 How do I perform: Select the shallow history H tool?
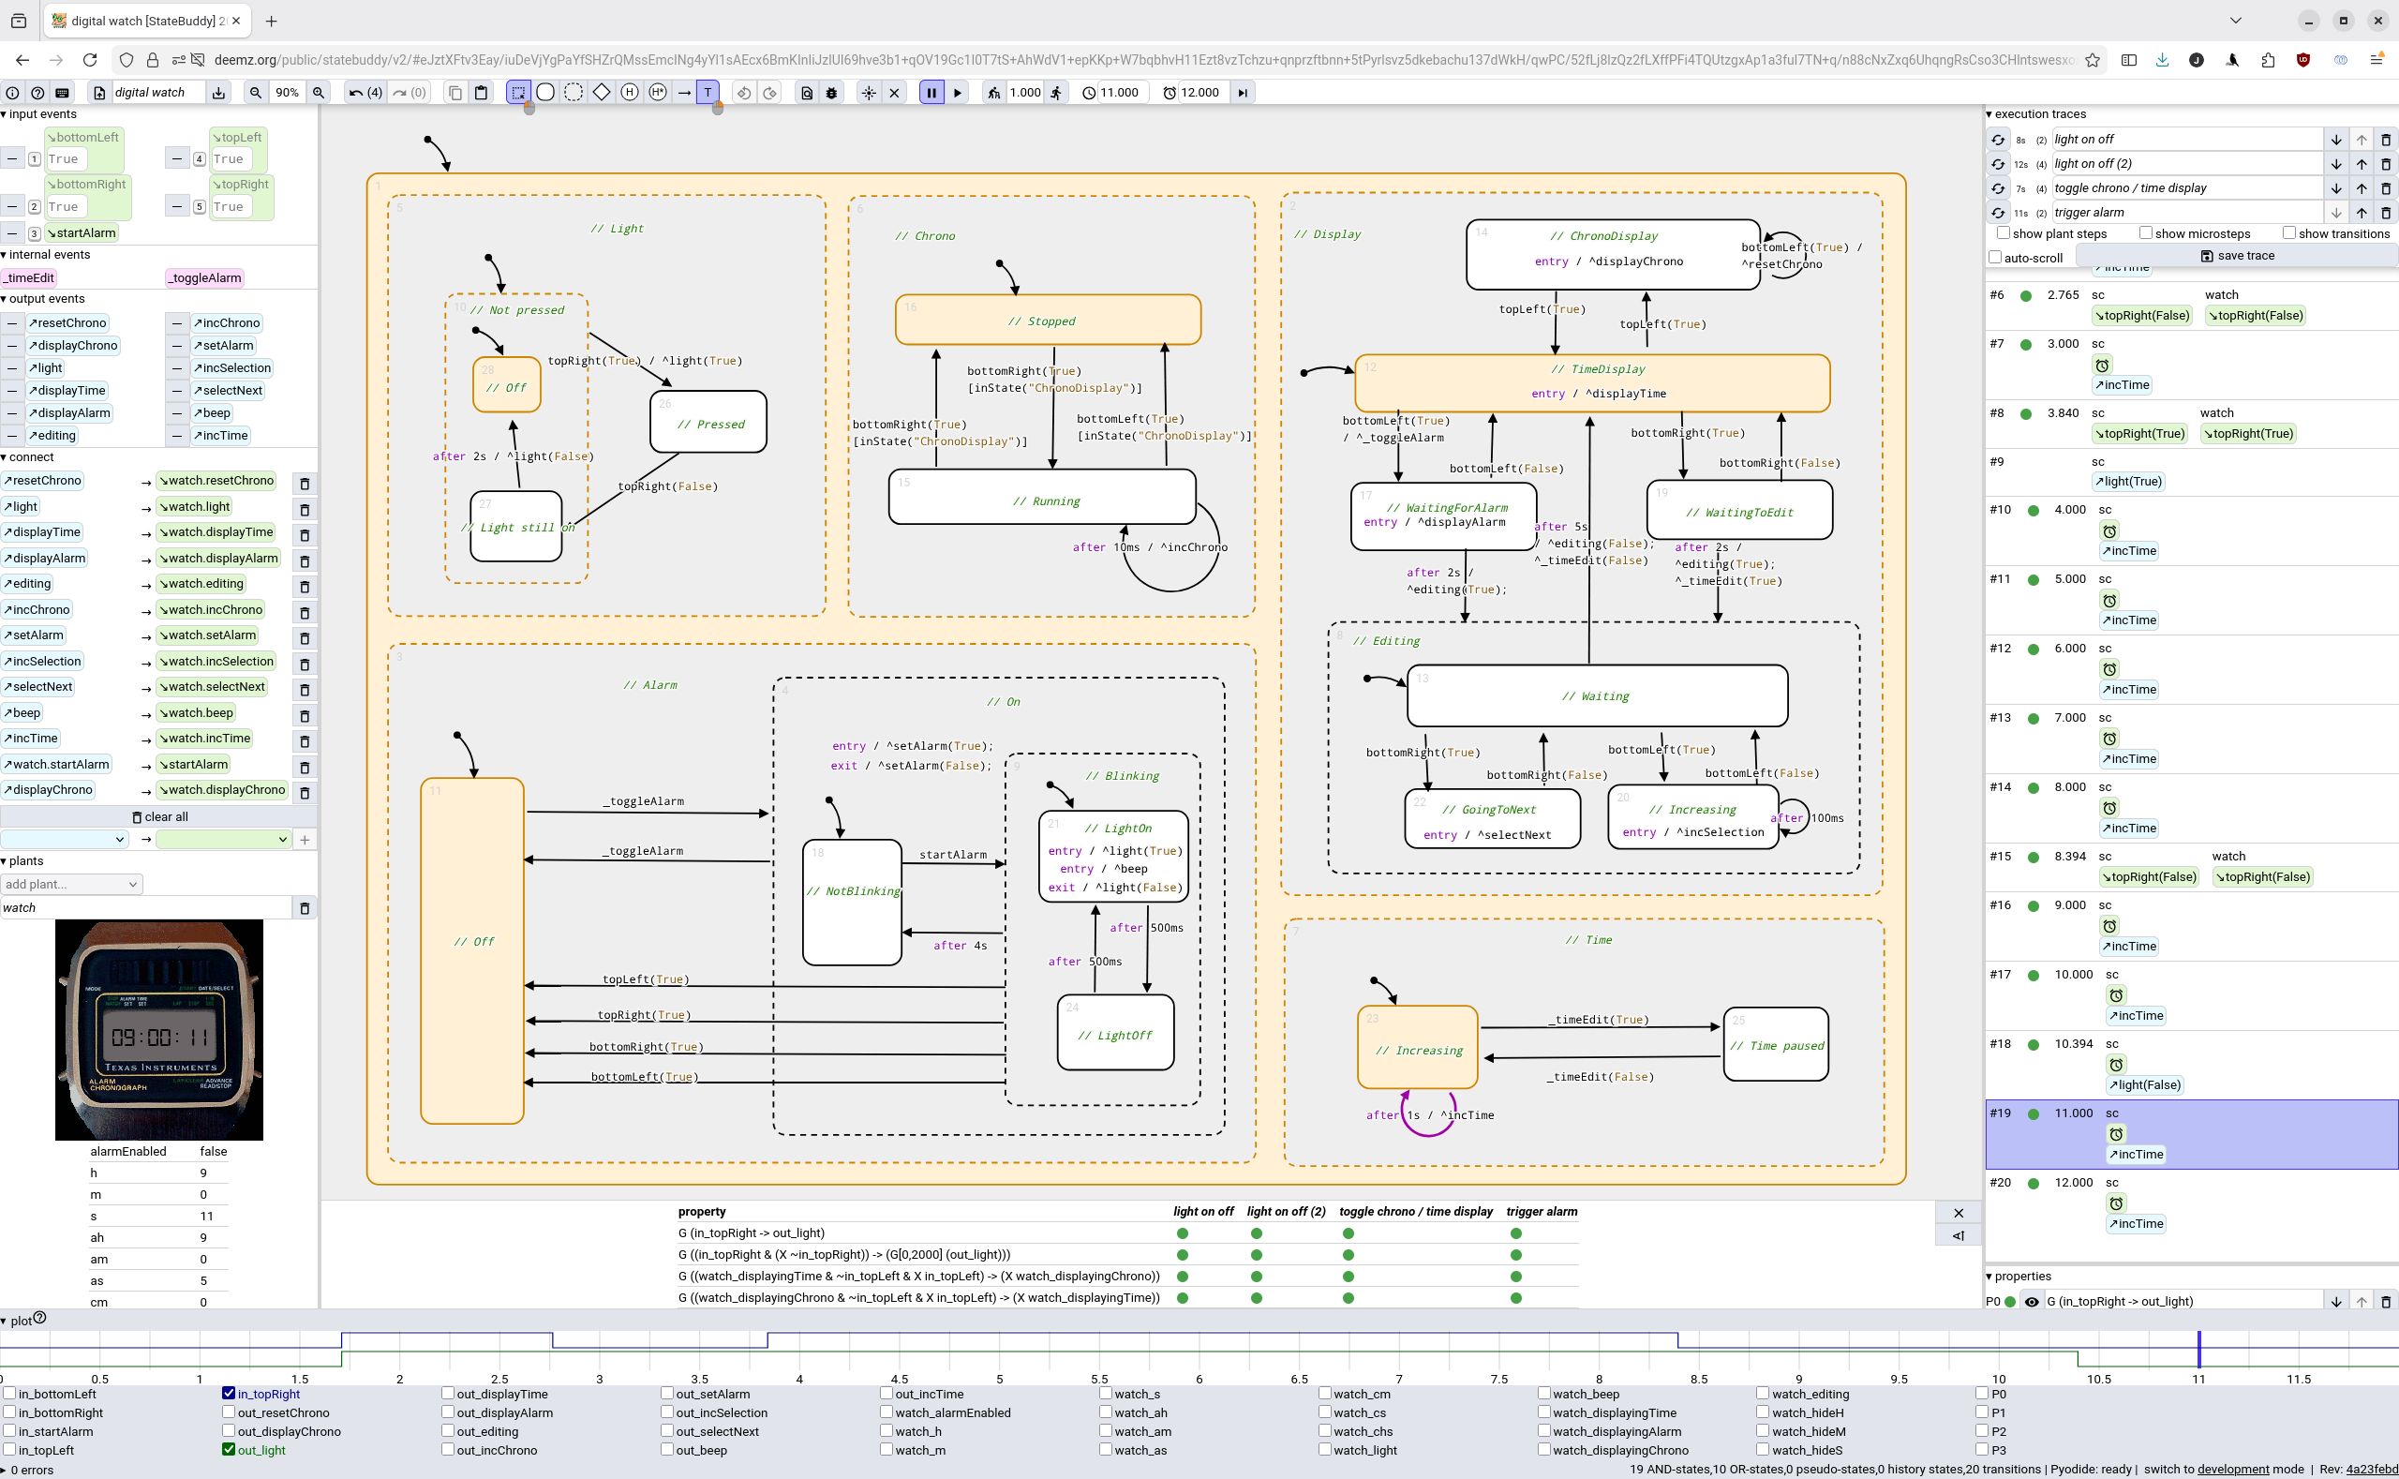point(630,93)
